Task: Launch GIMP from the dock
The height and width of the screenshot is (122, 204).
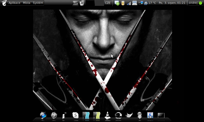Action: pyautogui.click(x=129, y=115)
